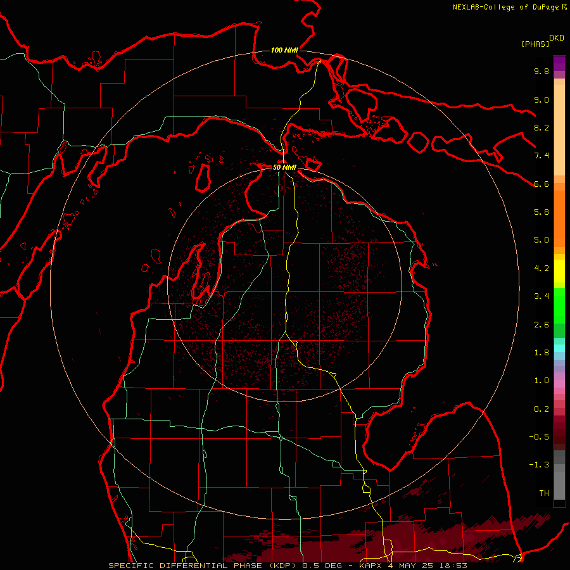Click the 6.6 color scale value
570x570 pixels.
pyautogui.click(x=541, y=184)
